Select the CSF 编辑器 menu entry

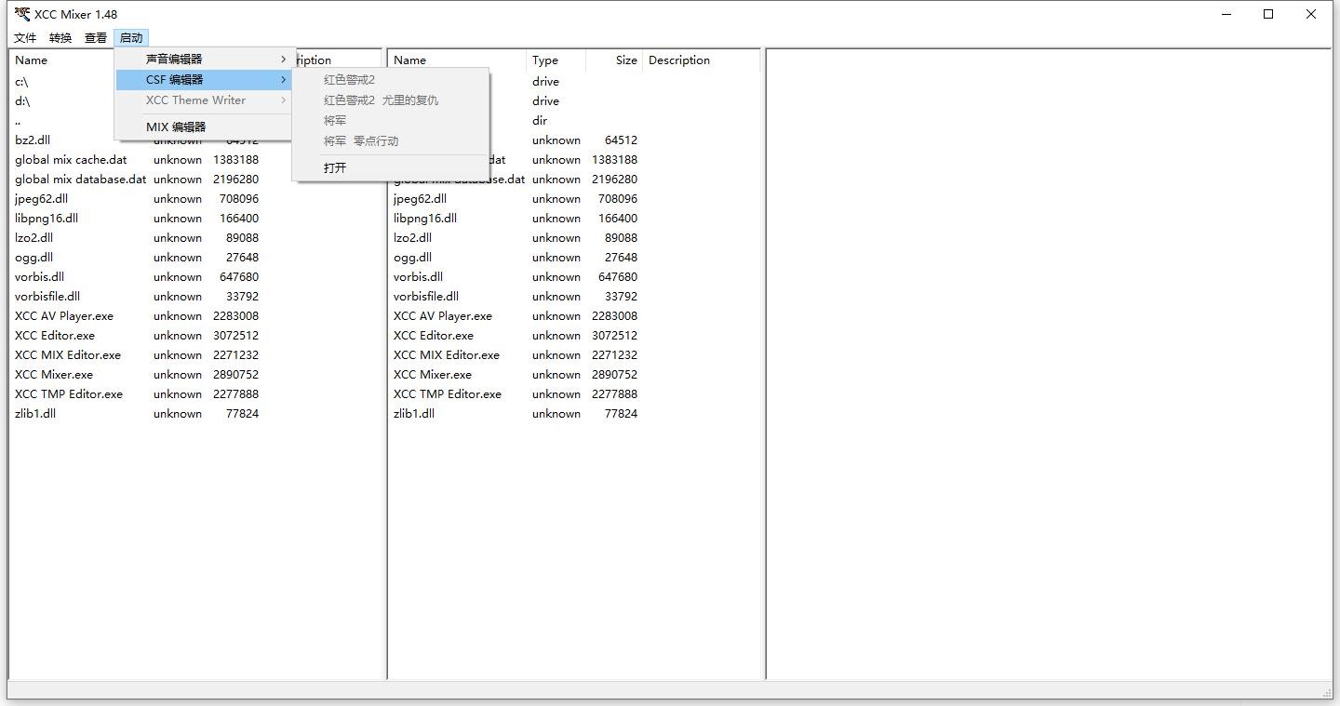[x=205, y=79]
